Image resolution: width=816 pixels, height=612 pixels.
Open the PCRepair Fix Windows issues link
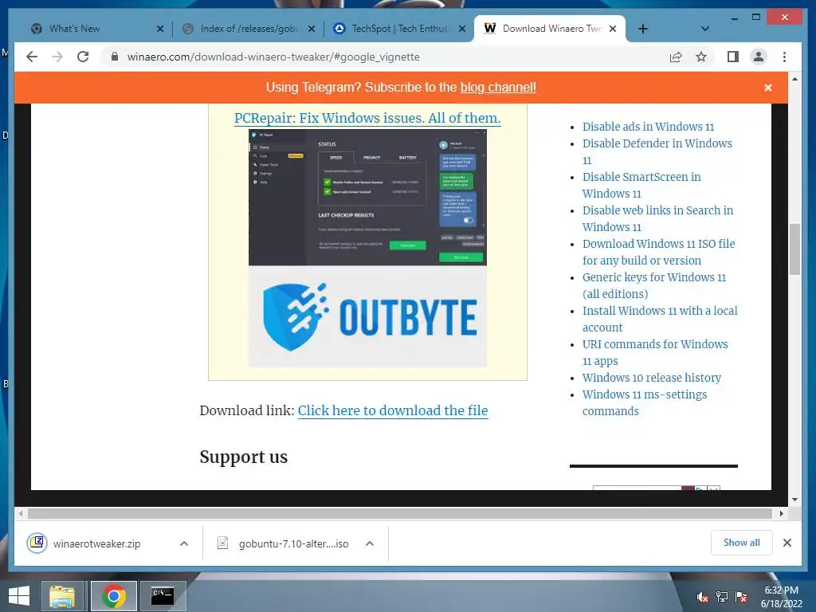coord(367,118)
